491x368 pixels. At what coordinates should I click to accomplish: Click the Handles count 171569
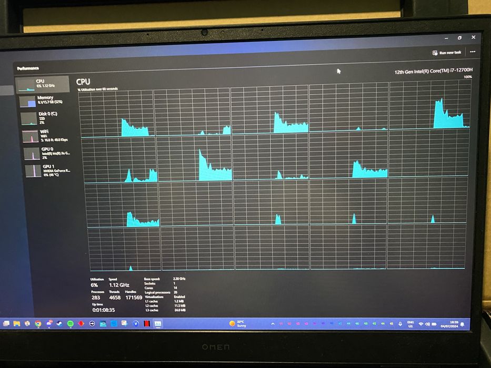[x=134, y=298]
